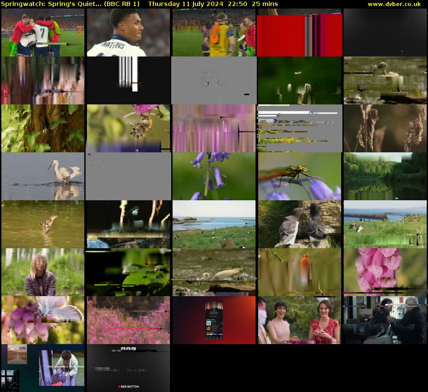Image resolution: width=428 pixels, height=392 pixels.
Task: Open thumbnail of two men in dark coats
Action: 385,320
